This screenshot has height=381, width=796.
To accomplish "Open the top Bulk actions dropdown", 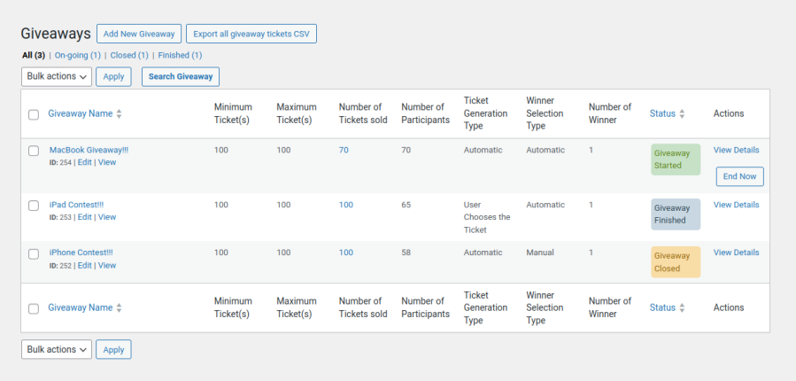I will coord(57,77).
